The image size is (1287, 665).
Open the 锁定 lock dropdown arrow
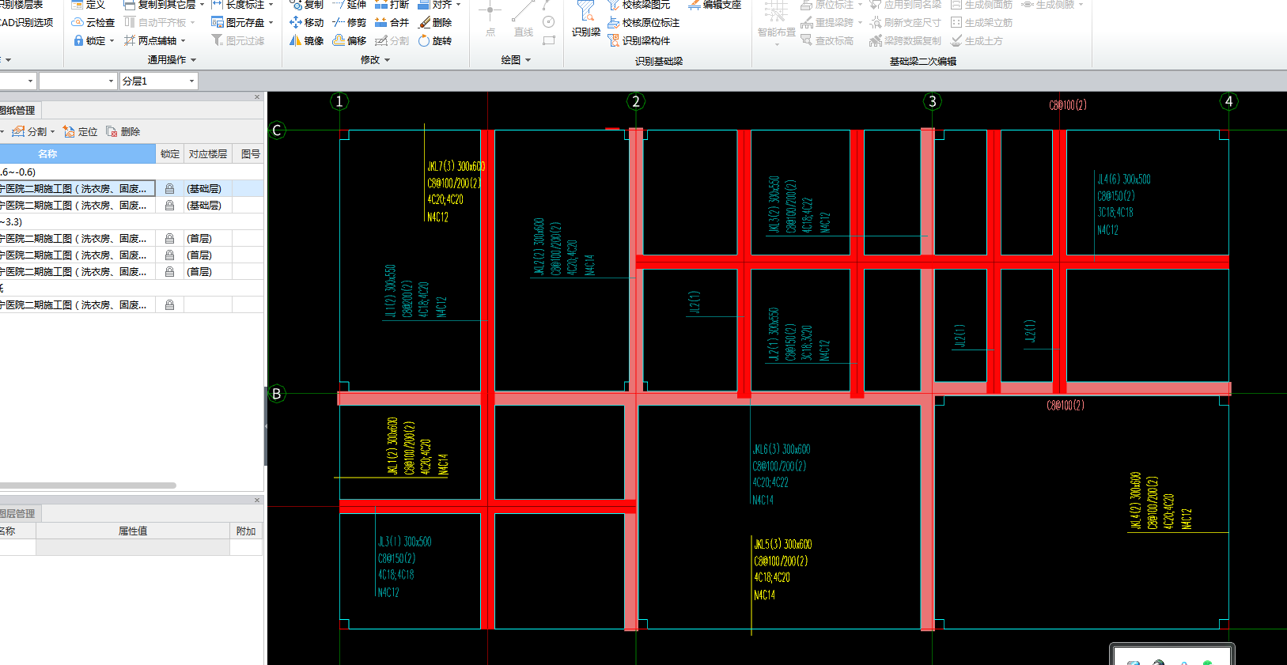[112, 41]
